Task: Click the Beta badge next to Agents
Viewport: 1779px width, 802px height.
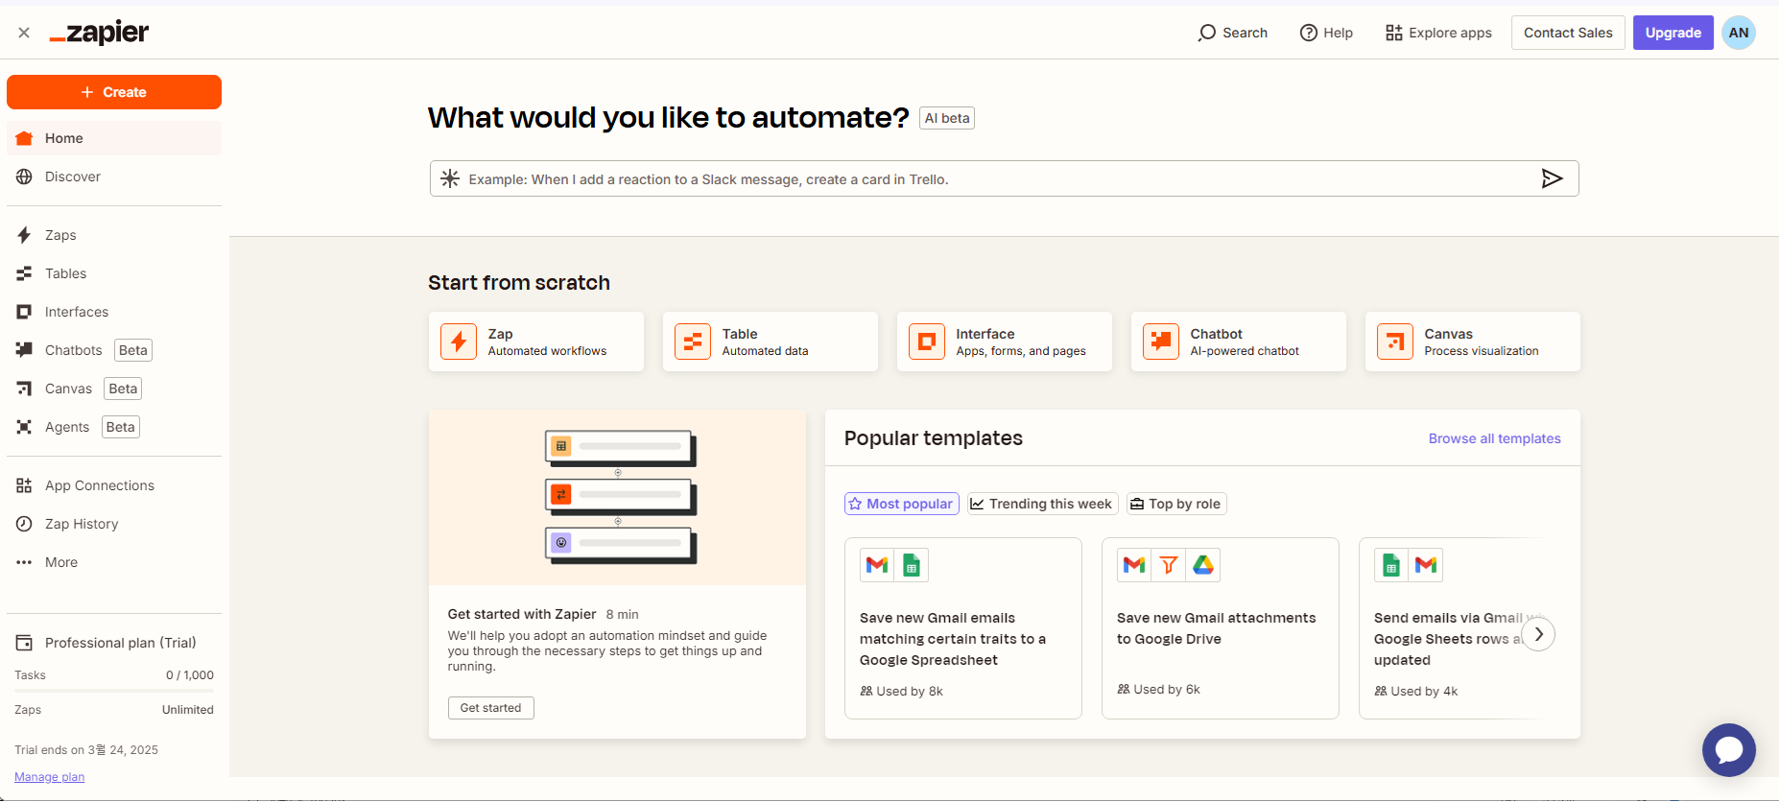Action: (x=121, y=427)
